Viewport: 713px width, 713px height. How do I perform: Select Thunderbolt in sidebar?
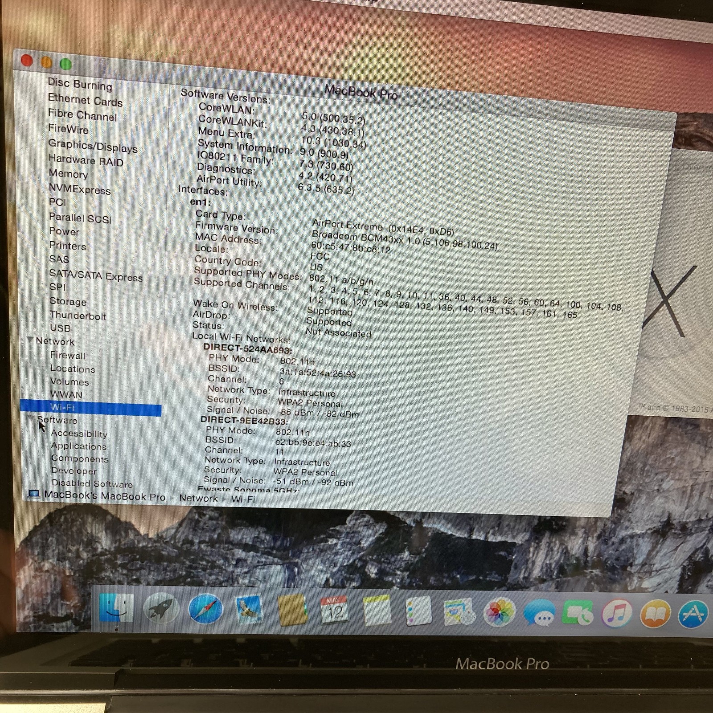(x=78, y=316)
